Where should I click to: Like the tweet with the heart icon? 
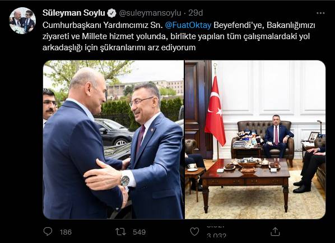point(194,232)
